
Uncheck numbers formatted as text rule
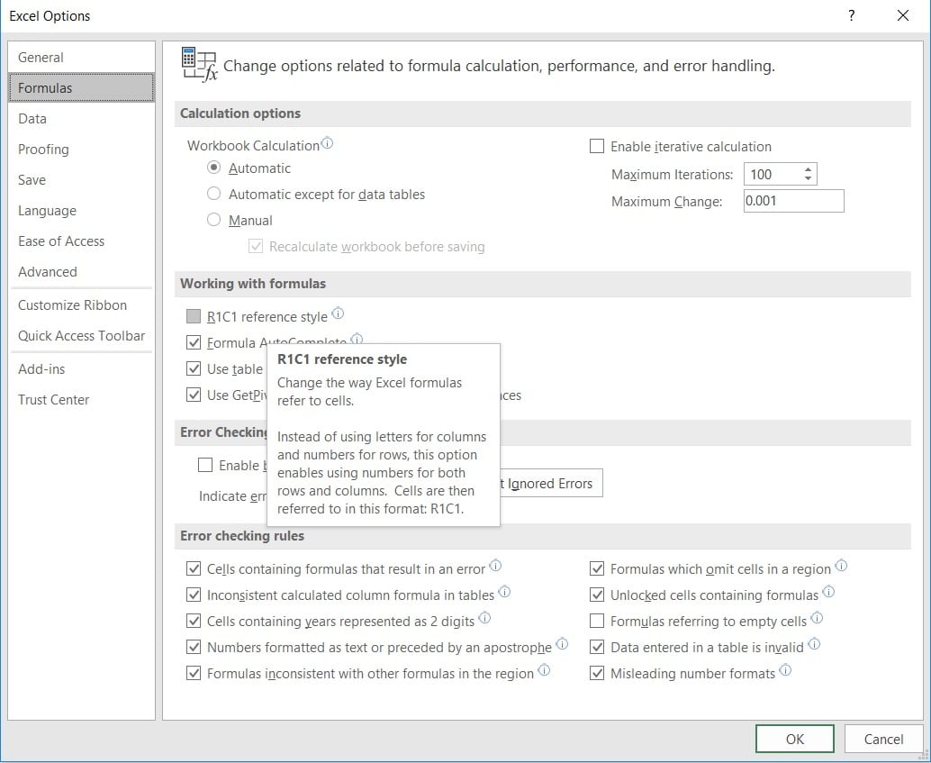194,647
